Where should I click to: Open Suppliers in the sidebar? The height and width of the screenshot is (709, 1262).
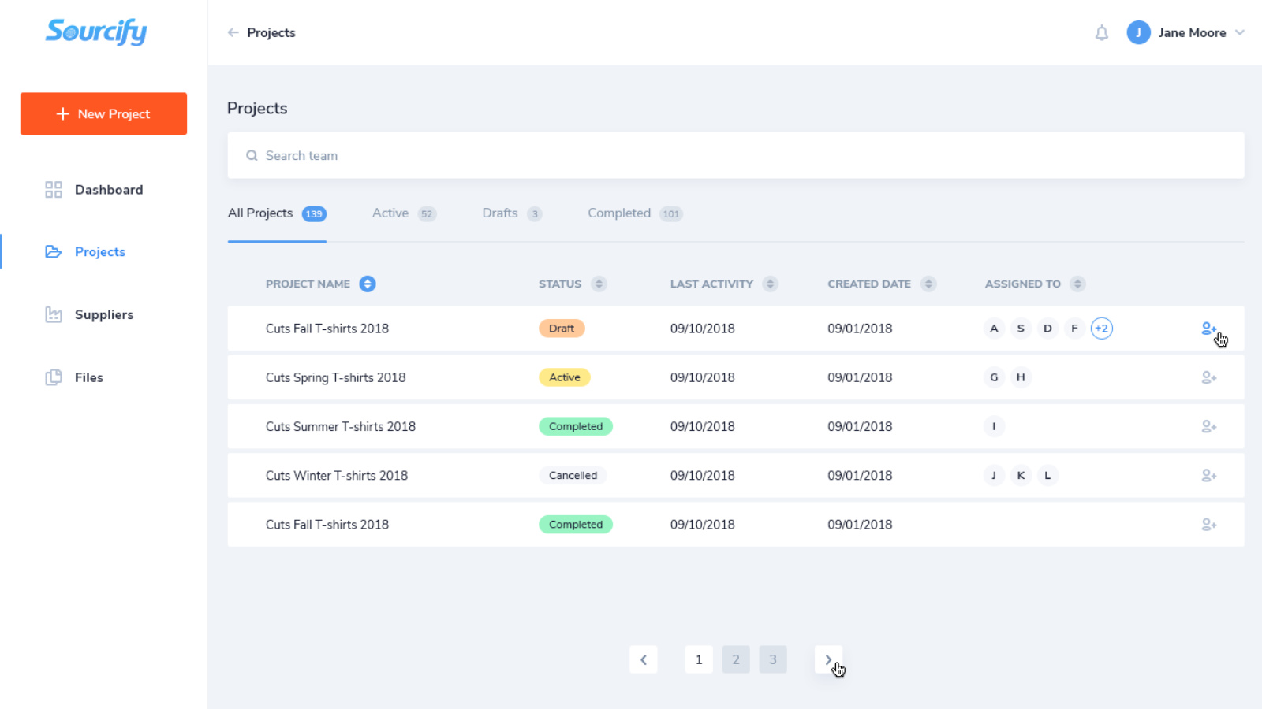click(x=89, y=314)
